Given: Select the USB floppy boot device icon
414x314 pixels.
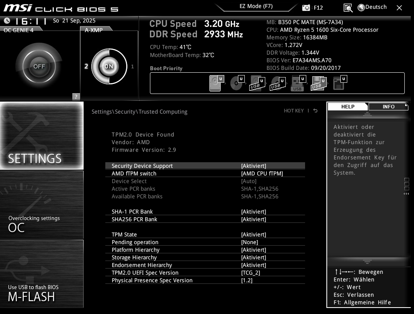Looking at the screenshot, I should point(319,83).
